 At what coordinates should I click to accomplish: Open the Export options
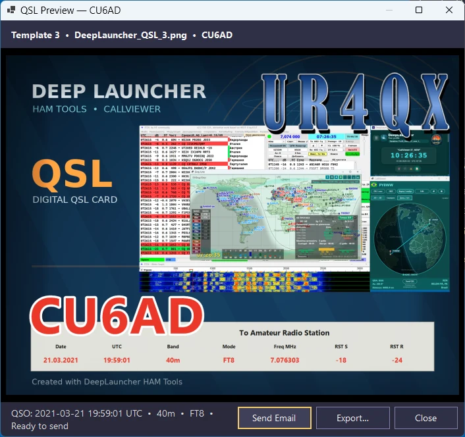[352, 418]
